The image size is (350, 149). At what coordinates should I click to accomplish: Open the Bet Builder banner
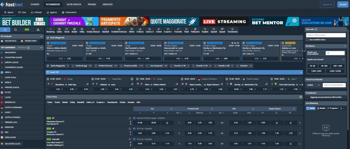point(24,21)
